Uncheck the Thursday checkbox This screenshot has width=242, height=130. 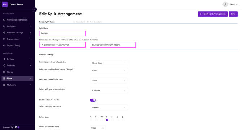[107, 120]
